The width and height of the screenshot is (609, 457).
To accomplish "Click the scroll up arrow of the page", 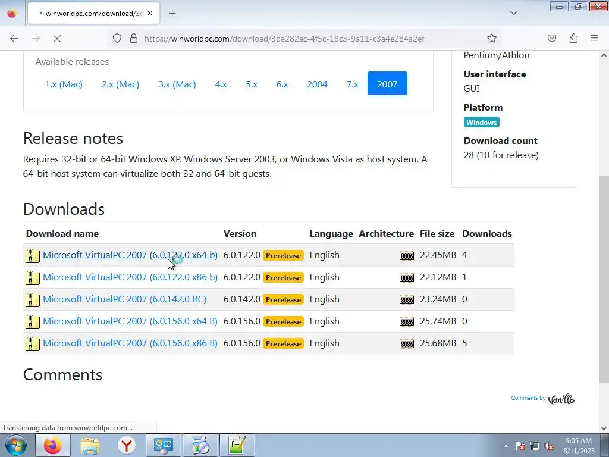I will point(604,55).
